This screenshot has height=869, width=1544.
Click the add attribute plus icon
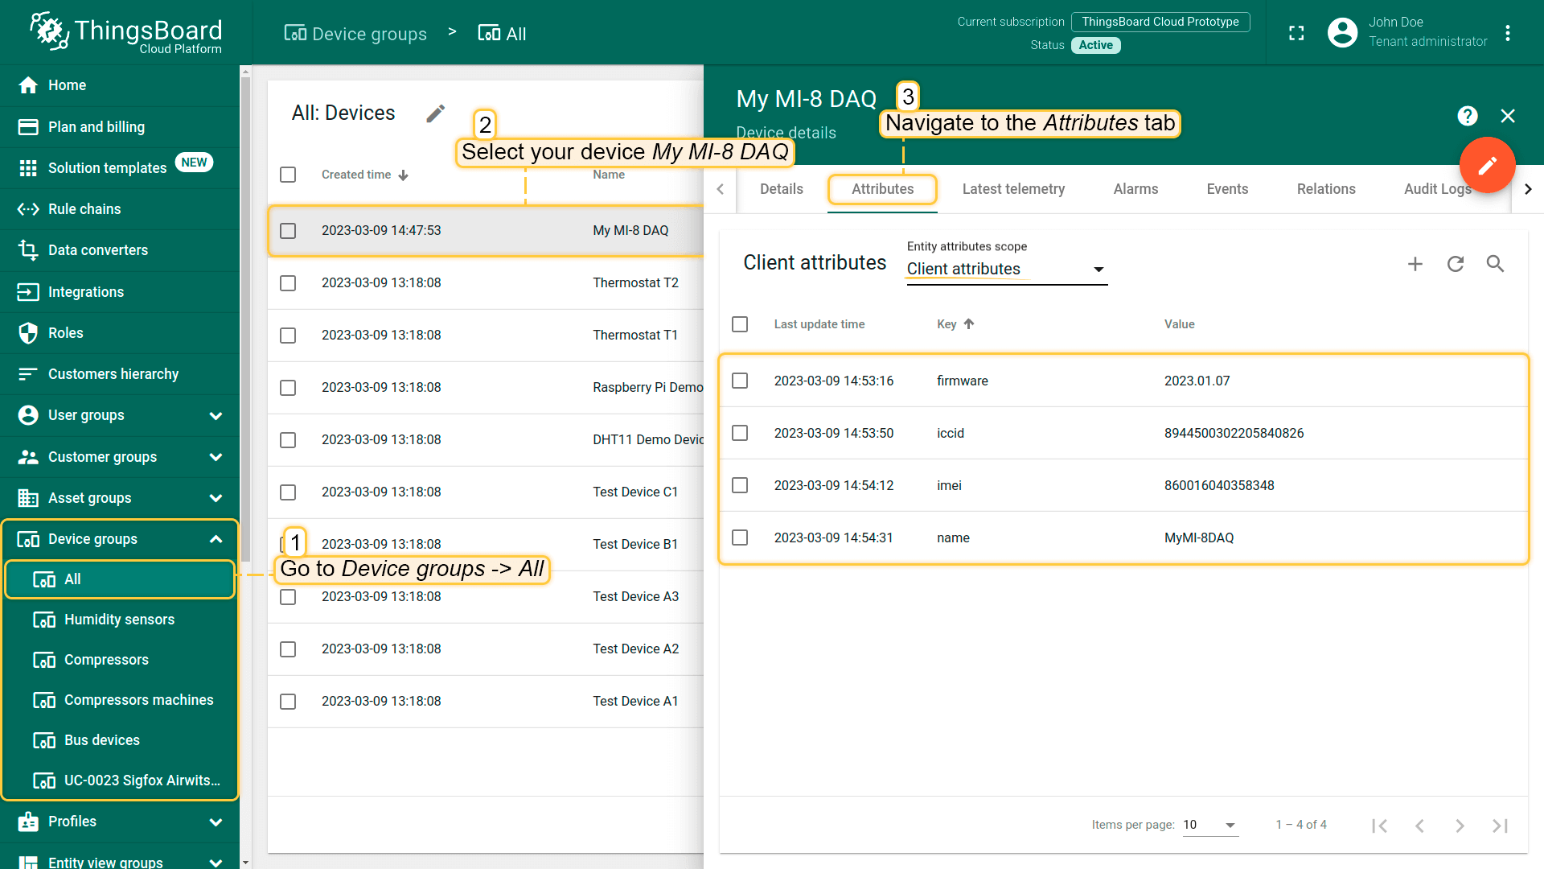tap(1415, 264)
